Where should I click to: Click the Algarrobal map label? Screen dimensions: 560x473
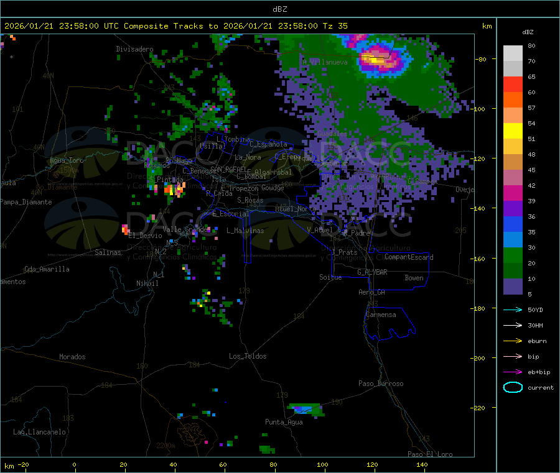(273, 172)
